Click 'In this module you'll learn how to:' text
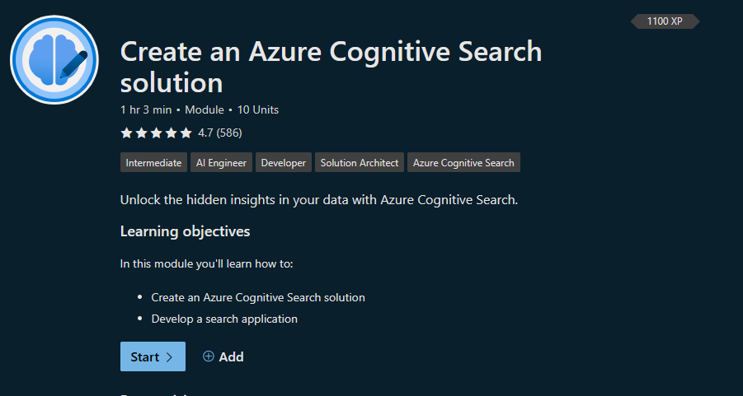743x396 pixels. pyautogui.click(x=207, y=263)
